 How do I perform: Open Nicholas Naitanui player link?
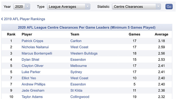click(x=35, y=47)
